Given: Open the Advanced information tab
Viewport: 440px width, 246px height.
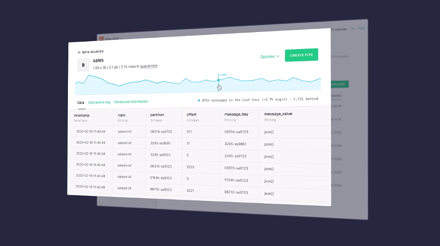Looking at the screenshot, I should [x=131, y=102].
